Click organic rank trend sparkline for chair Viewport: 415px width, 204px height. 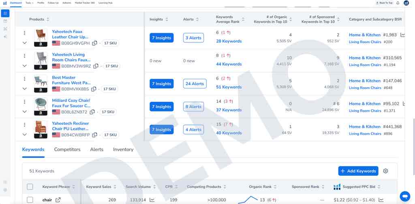pyautogui.click(x=248, y=200)
